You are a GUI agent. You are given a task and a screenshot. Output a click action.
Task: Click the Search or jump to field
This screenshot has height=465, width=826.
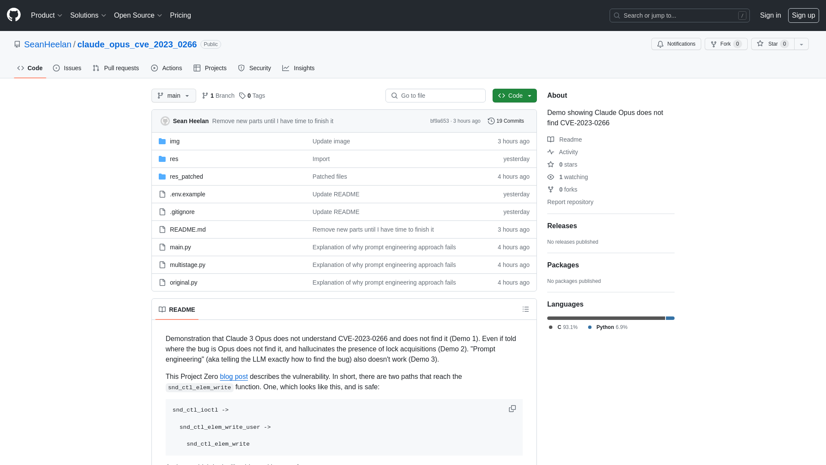click(679, 15)
